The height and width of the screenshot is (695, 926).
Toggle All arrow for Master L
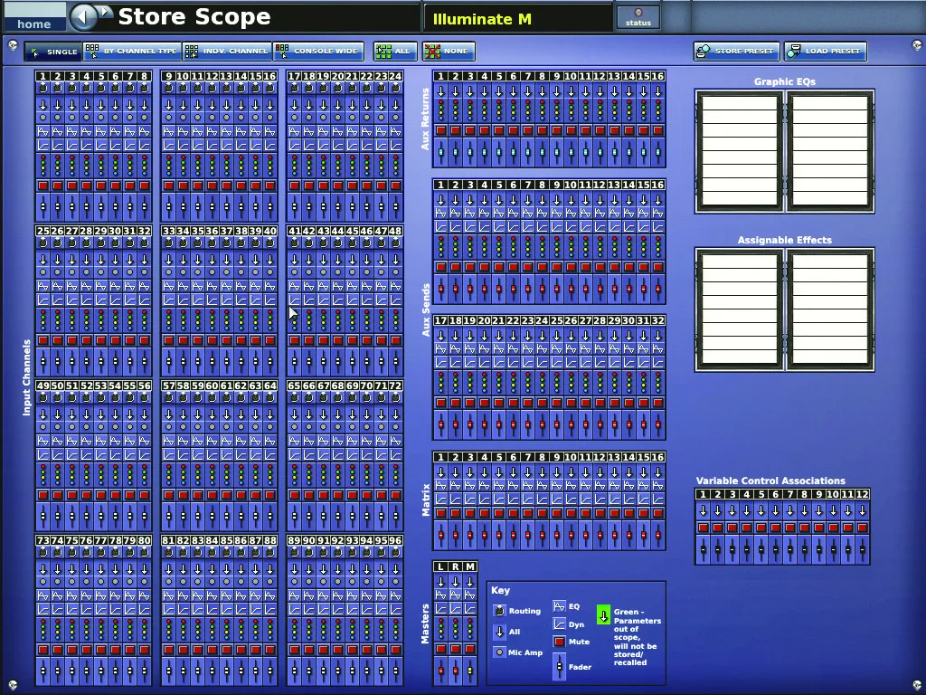pyautogui.click(x=441, y=581)
